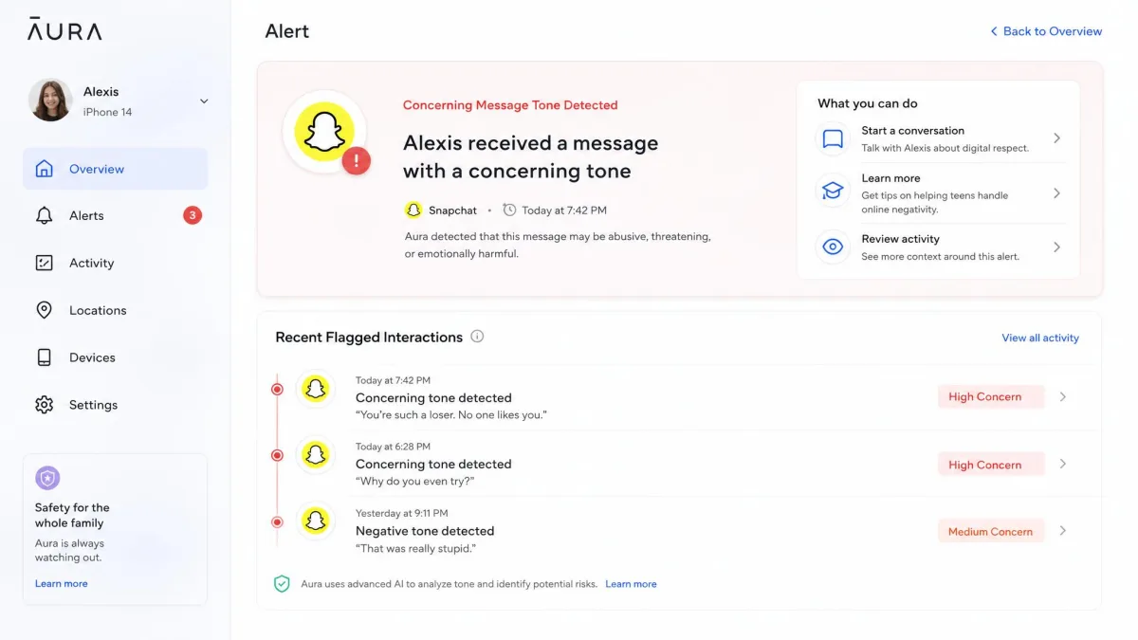Viewport: 1138px width, 640px height.
Task: Click the small Snapchat icon beside Snapchat label
Action: click(413, 210)
